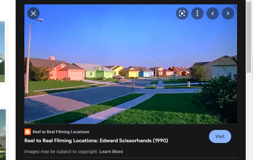253x160 pixels.
Task: Open the Reel to Real Filming Locations source name
Action: (61, 132)
